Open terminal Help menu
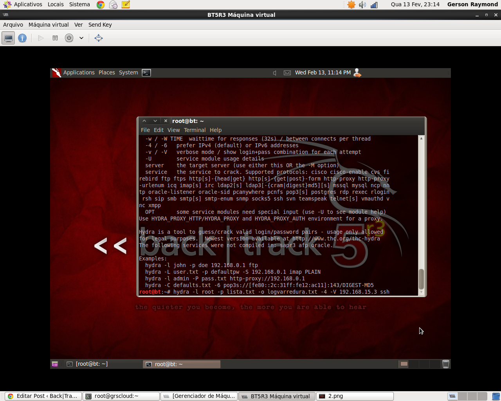Screen dimensions: 501x401 pyautogui.click(x=216, y=130)
